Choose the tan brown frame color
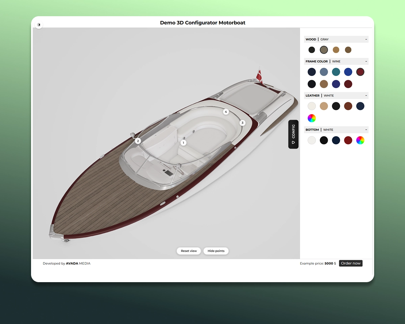This screenshot has width=405, height=324. point(324,84)
